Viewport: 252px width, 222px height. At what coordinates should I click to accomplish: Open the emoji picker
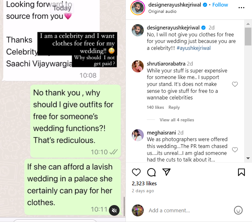[239, 210]
